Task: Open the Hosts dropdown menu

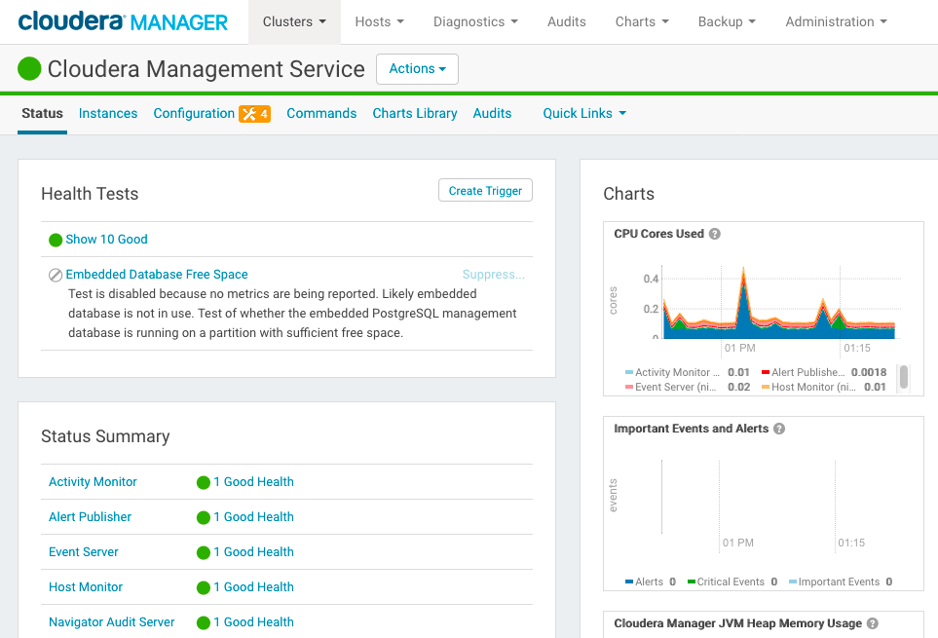Action: pyautogui.click(x=379, y=21)
